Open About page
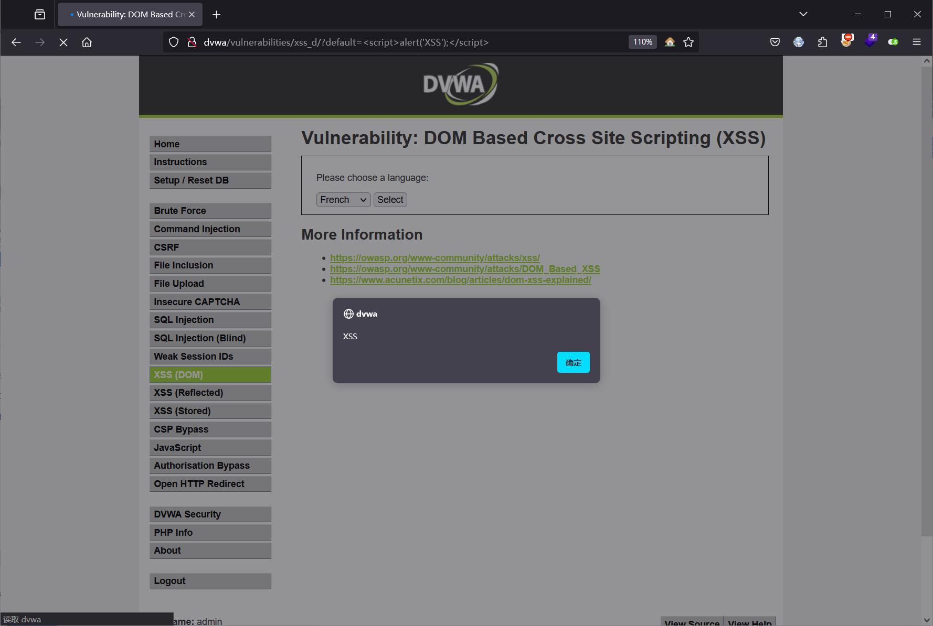The image size is (933, 626). click(210, 551)
